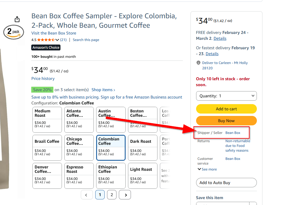The height and width of the screenshot is (205, 289).
Task: Click the 2 pack badge thumbnail
Action: [14, 32]
